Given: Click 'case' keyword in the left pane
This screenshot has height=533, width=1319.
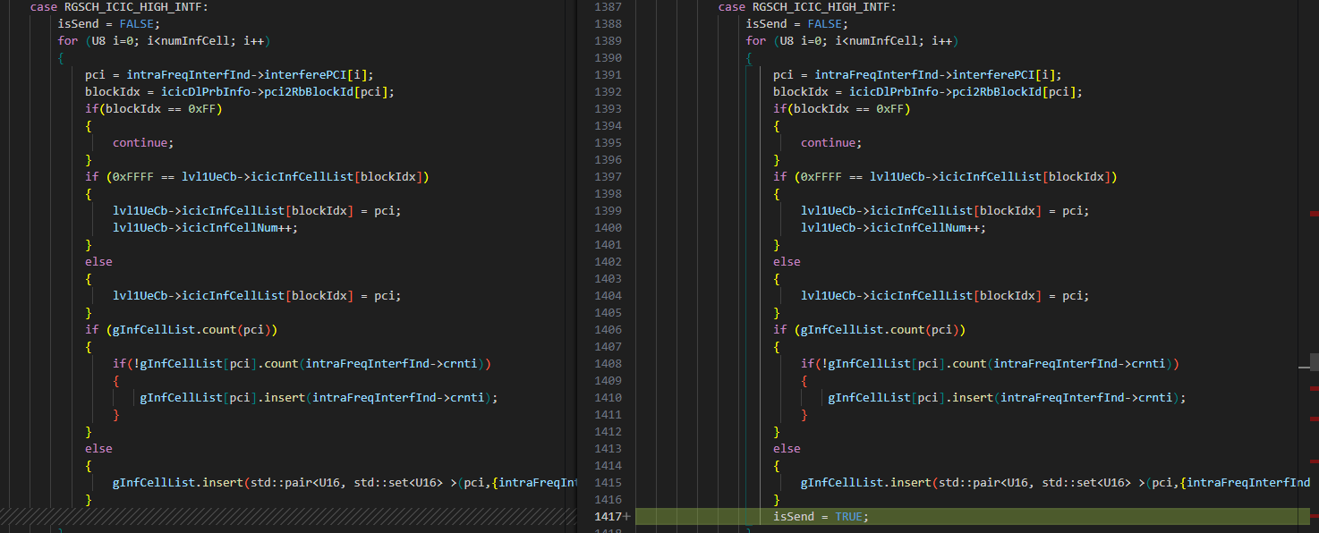Looking at the screenshot, I should [43, 7].
